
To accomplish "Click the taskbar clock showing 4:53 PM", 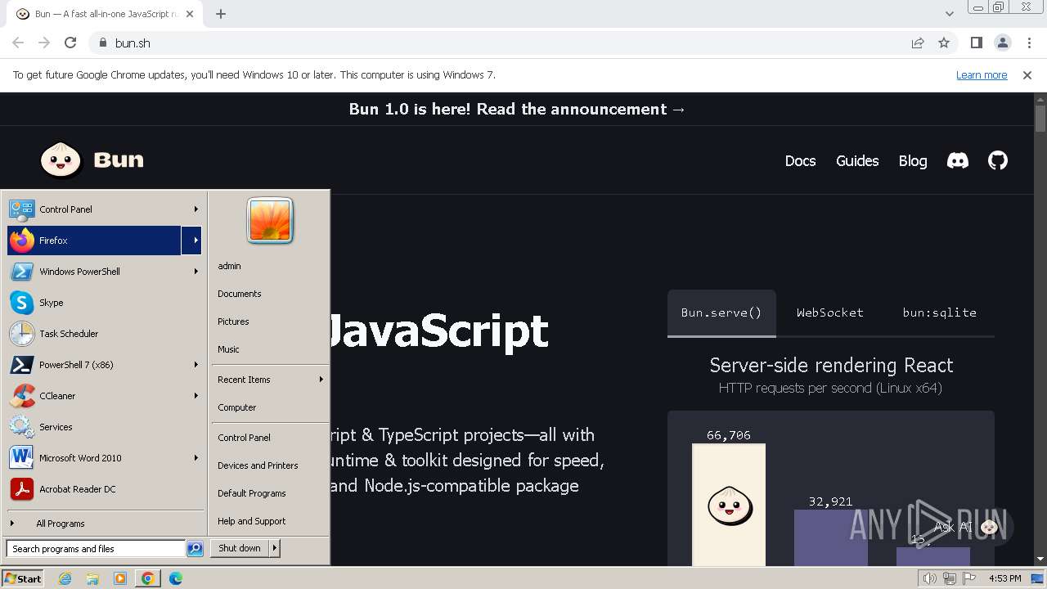I will pos(1004,578).
